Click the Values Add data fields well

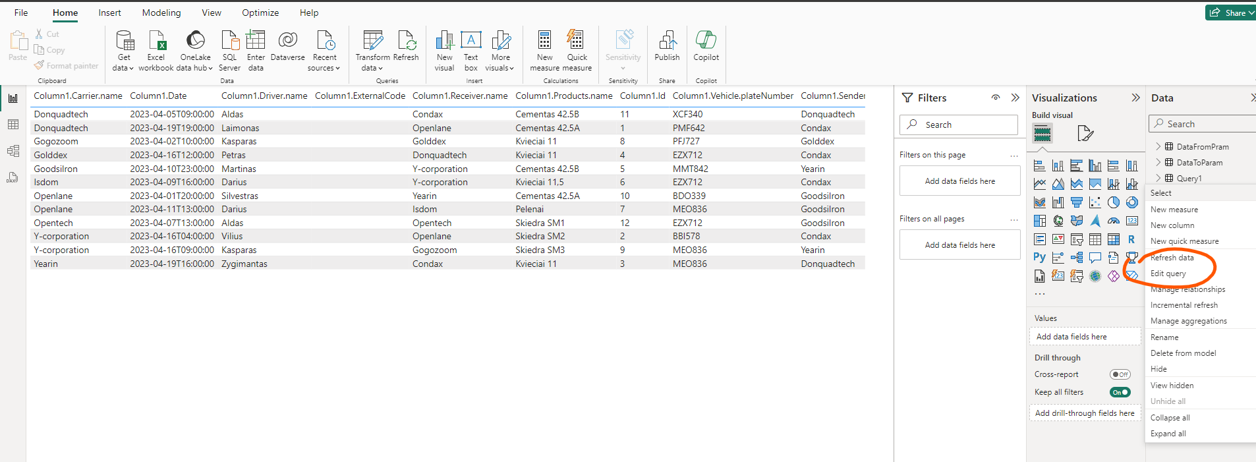tap(1085, 337)
